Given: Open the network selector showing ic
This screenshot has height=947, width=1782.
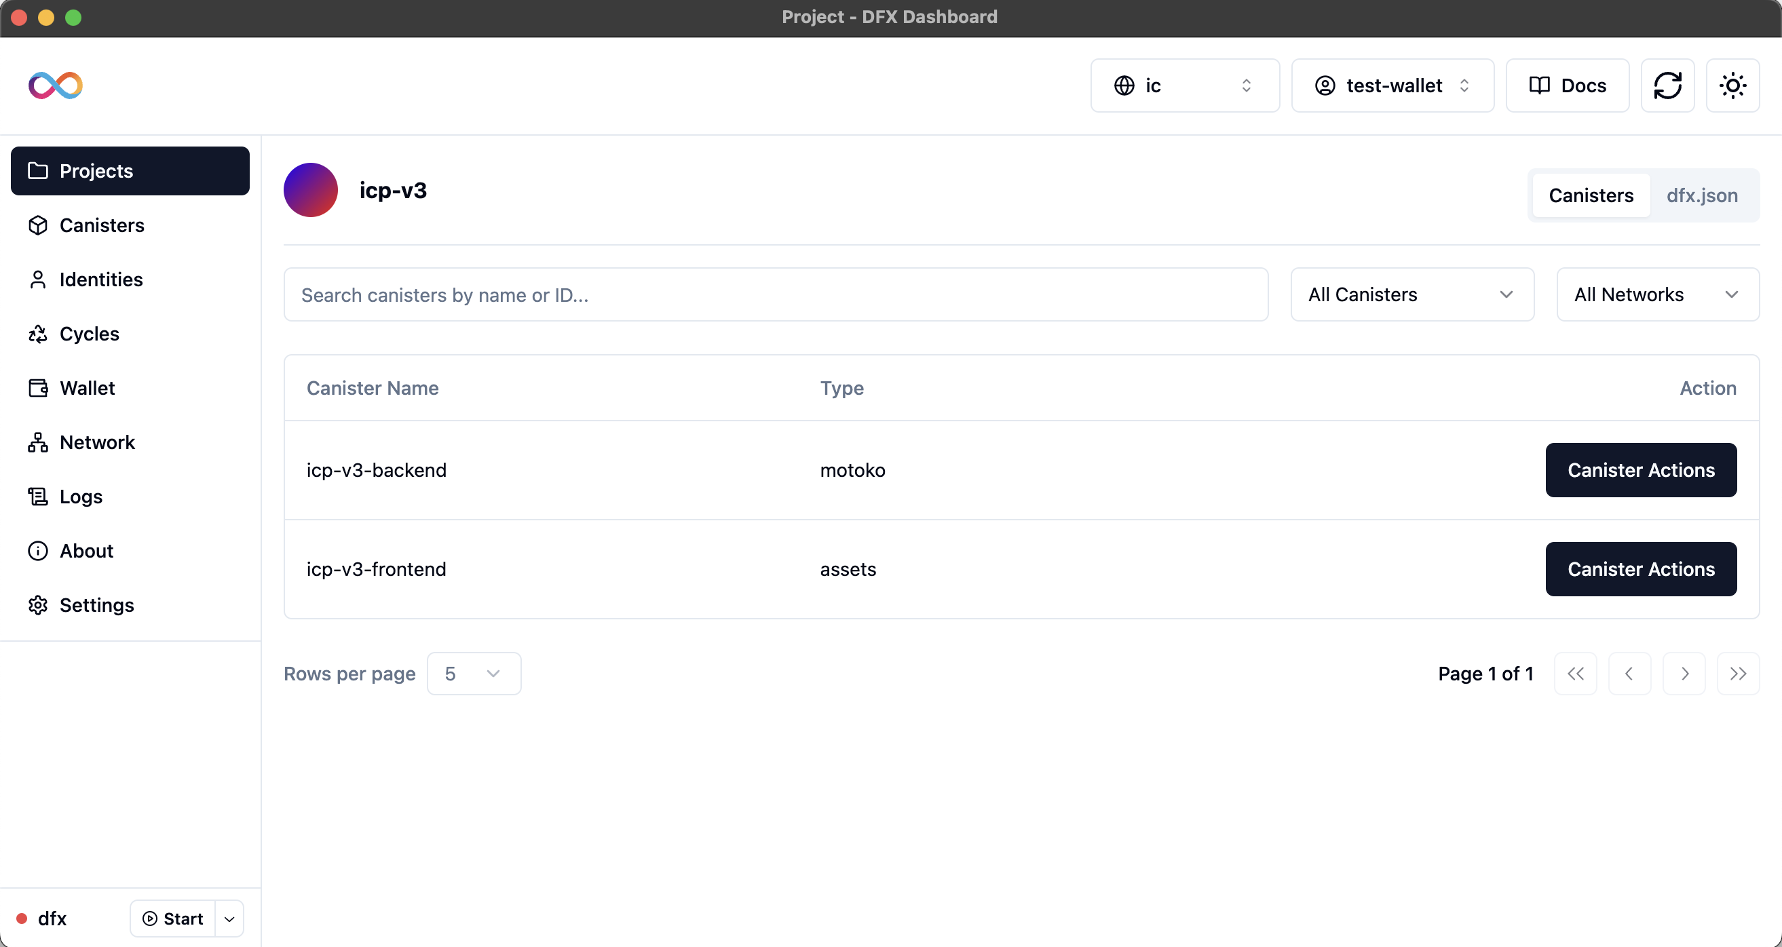Looking at the screenshot, I should pyautogui.click(x=1184, y=85).
